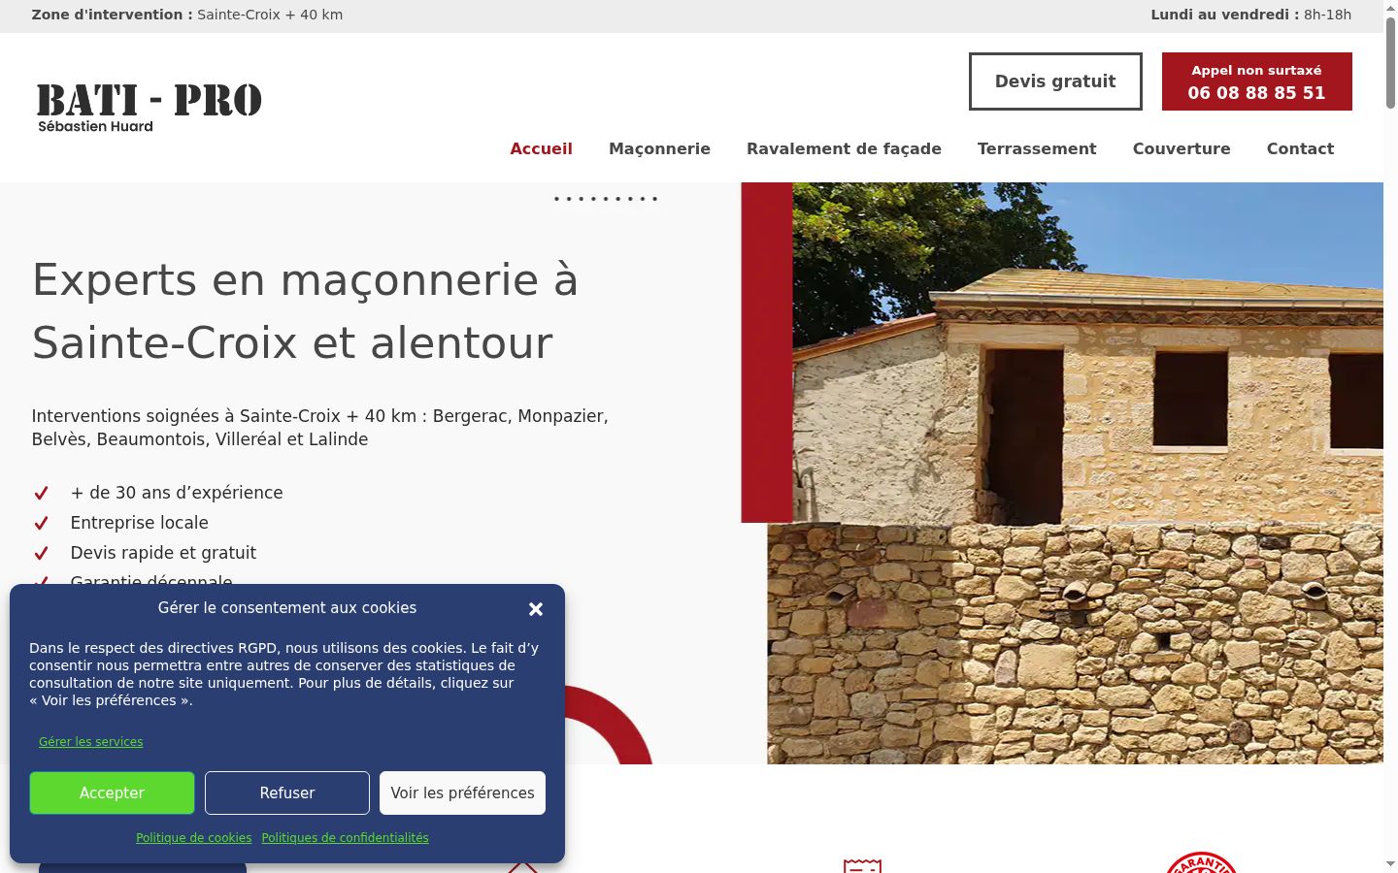Click the checkmark beside "+ de 30 ans d'expérience"
This screenshot has width=1398, height=873.
click(41, 494)
